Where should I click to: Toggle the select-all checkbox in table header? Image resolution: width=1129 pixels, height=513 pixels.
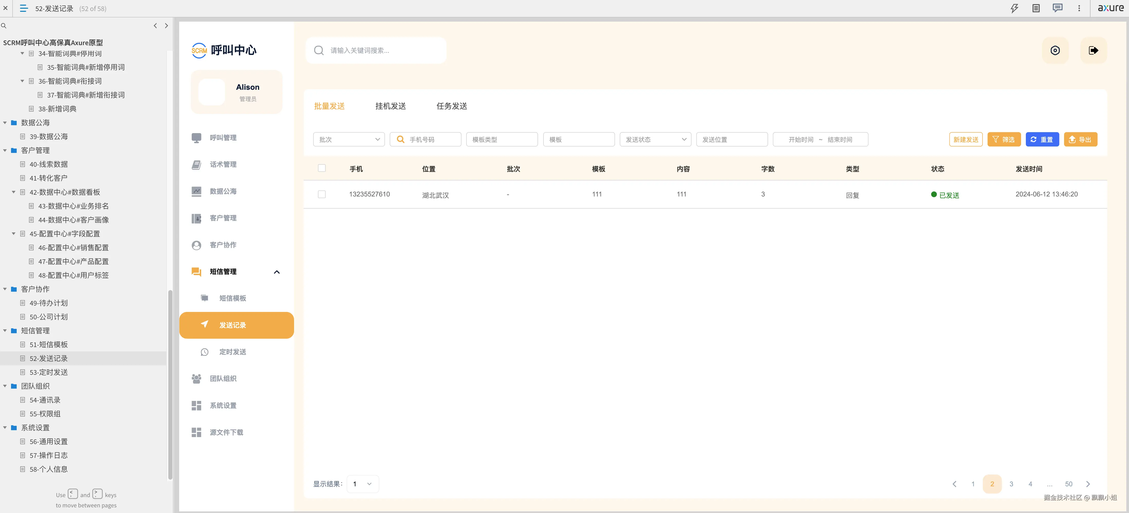point(322,168)
